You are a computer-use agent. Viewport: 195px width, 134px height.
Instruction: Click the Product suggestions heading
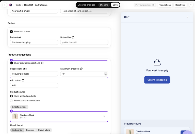click(x=19, y=55)
